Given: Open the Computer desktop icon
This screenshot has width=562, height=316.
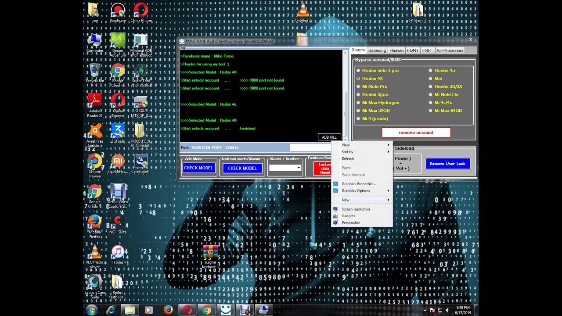Looking at the screenshot, I should (x=94, y=43).
